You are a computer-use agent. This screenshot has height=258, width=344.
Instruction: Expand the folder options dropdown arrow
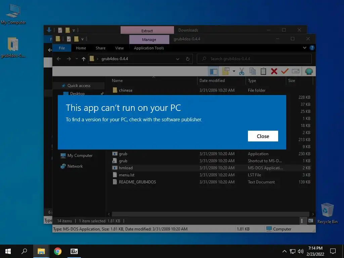234,71
